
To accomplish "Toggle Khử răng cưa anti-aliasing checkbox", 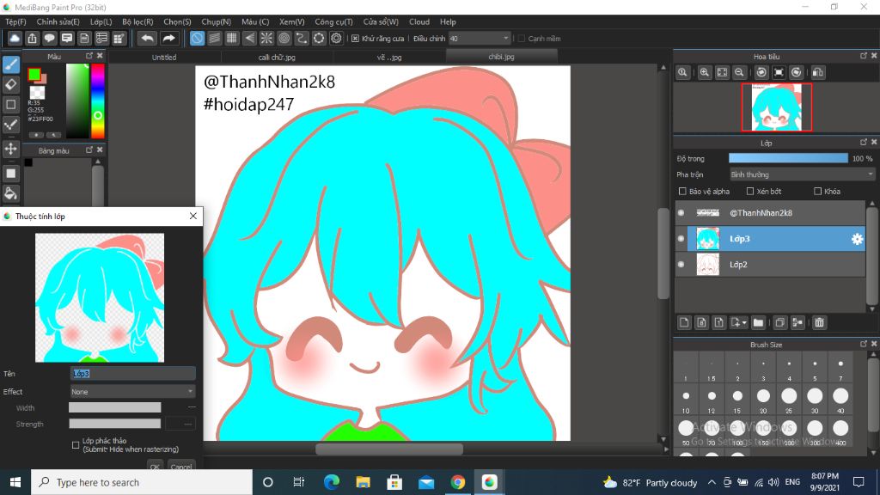I will pyautogui.click(x=355, y=39).
